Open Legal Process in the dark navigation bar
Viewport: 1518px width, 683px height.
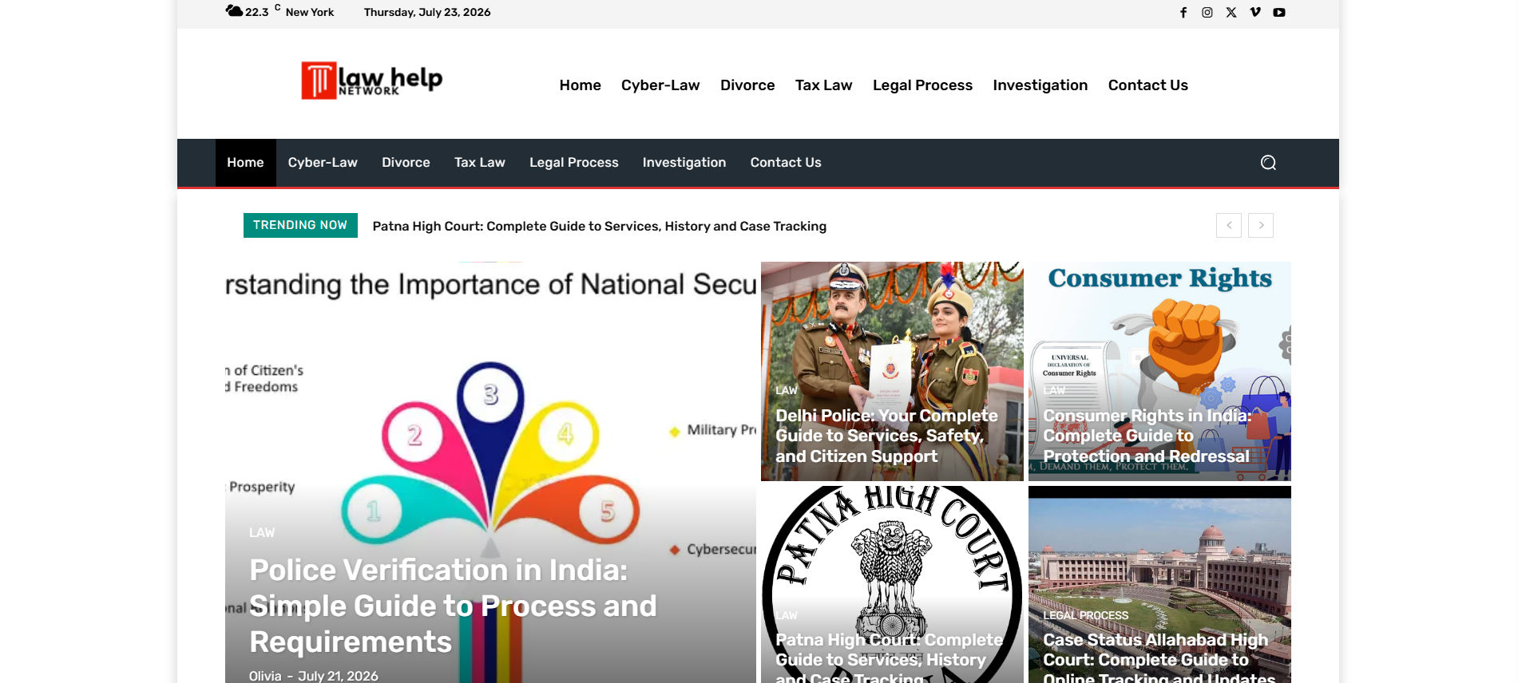(x=573, y=163)
